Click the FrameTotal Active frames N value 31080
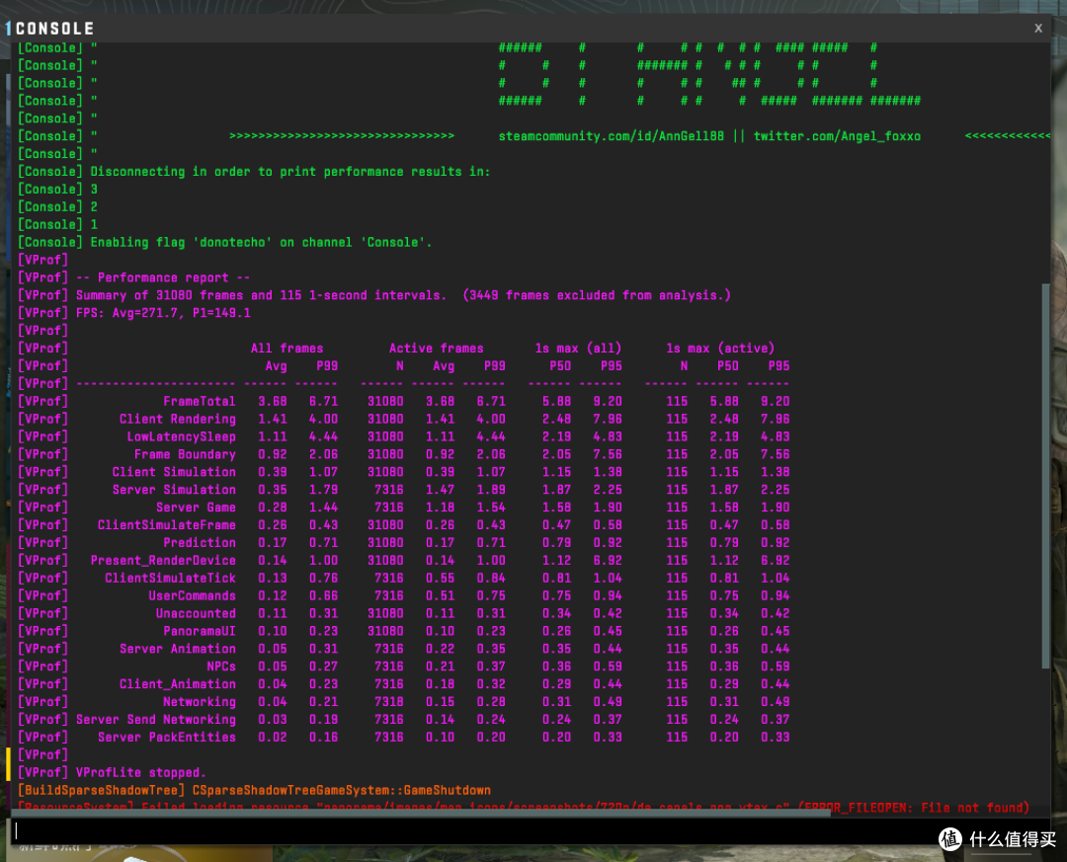 [x=385, y=402]
